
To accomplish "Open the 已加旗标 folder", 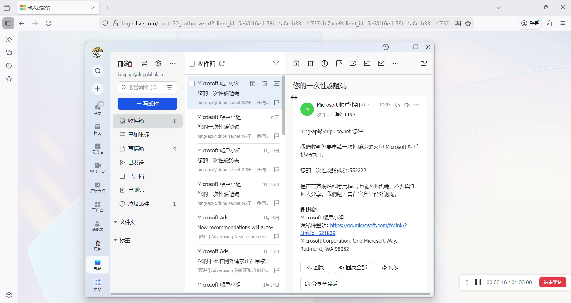I will point(148,135).
